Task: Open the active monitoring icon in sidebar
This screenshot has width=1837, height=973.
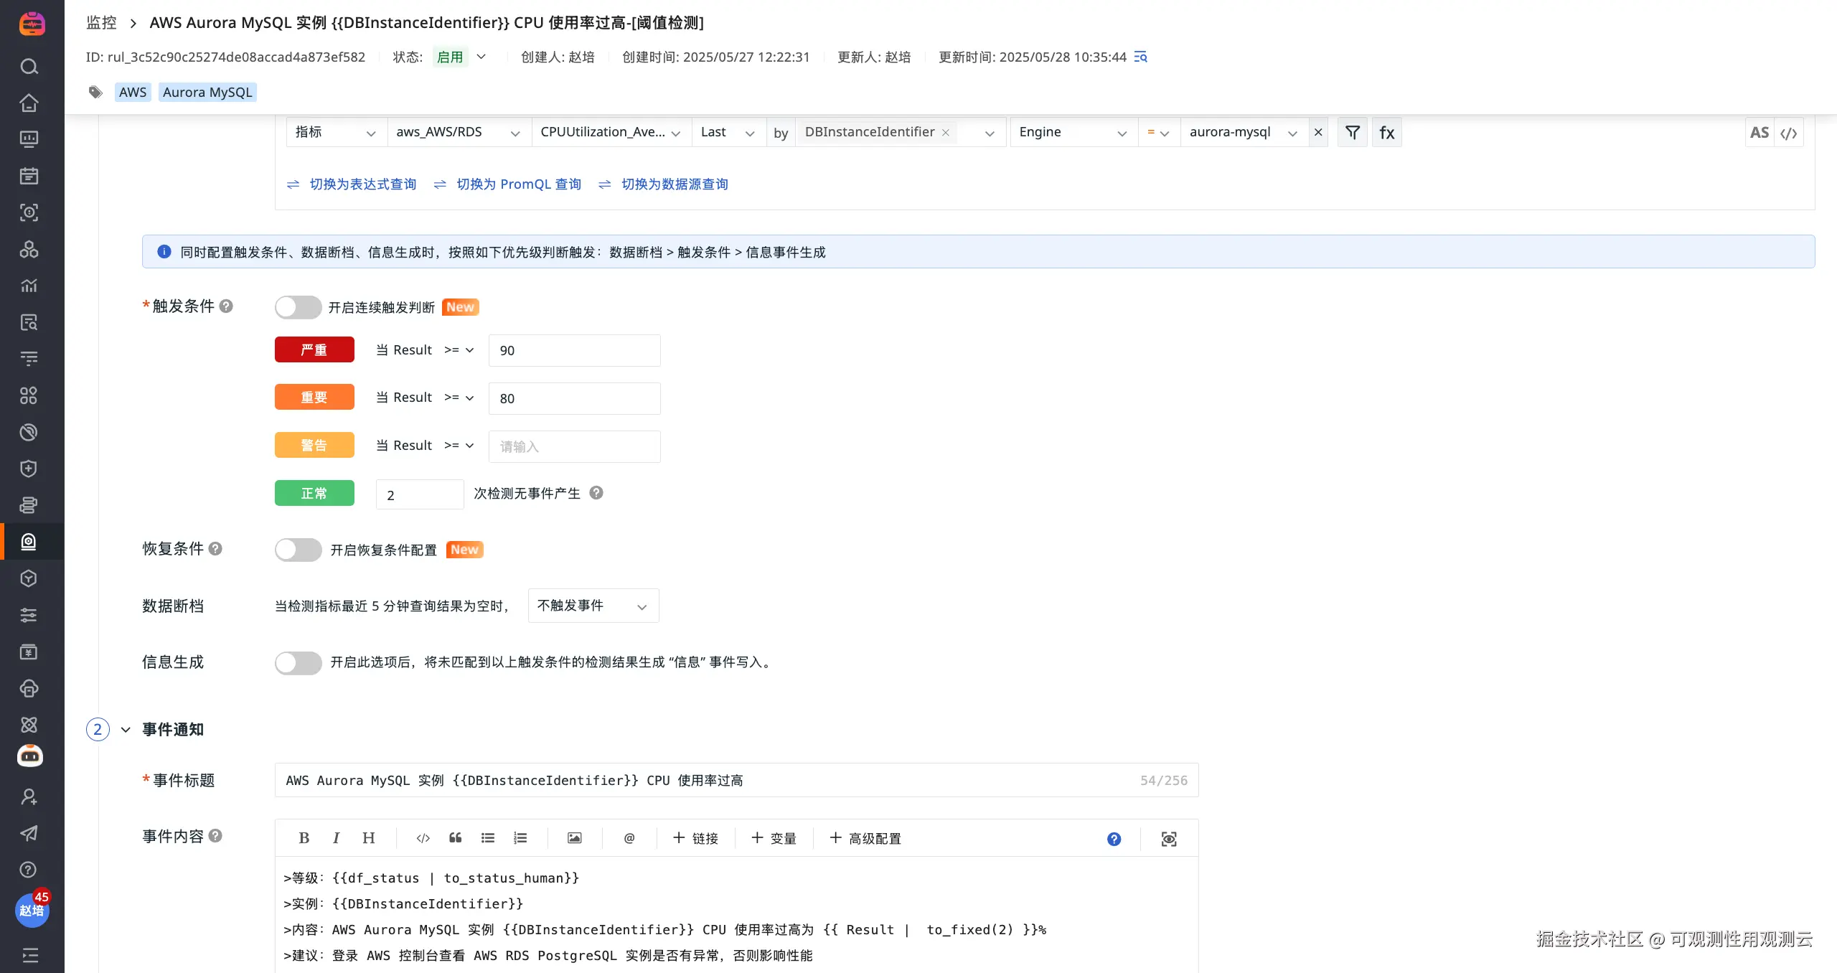Action: click(x=29, y=542)
